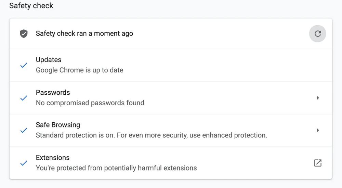Click the checkmark beside Extensions
This screenshot has height=188, width=342.
coord(24,163)
